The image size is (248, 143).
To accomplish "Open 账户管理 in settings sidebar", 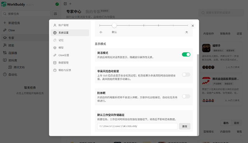I will [70, 25].
